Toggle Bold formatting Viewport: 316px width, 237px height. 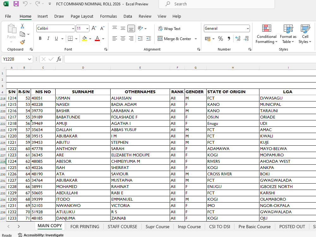(40, 38)
